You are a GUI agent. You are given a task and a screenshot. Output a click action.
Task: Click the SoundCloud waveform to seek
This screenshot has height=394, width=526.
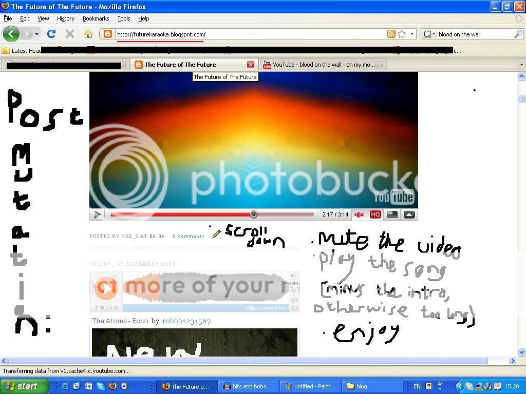[x=205, y=288]
